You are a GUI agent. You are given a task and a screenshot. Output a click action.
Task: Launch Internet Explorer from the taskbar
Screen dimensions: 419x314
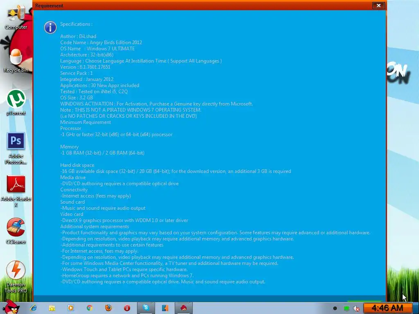pos(34,308)
